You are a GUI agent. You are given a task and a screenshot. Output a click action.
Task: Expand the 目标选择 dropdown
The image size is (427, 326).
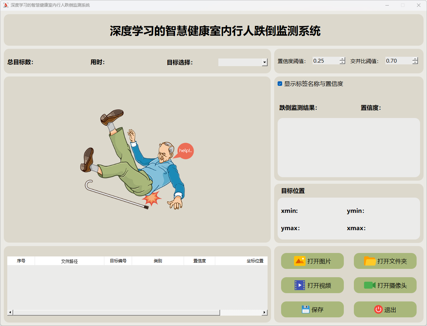(x=265, y=62)
